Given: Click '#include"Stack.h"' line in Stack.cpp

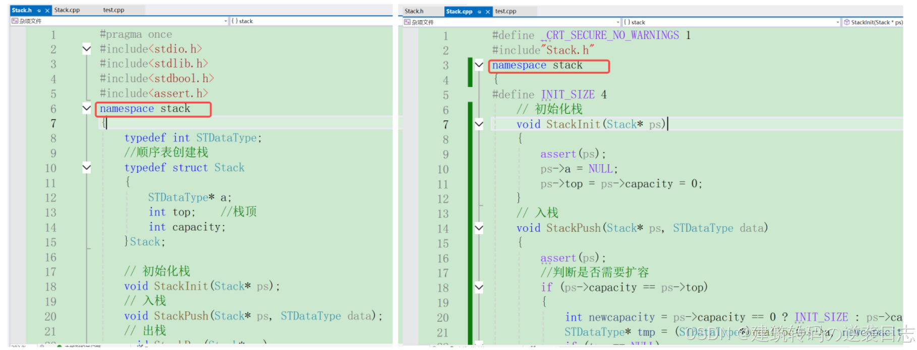Looking at the screenshot, I should coord(543,50).
